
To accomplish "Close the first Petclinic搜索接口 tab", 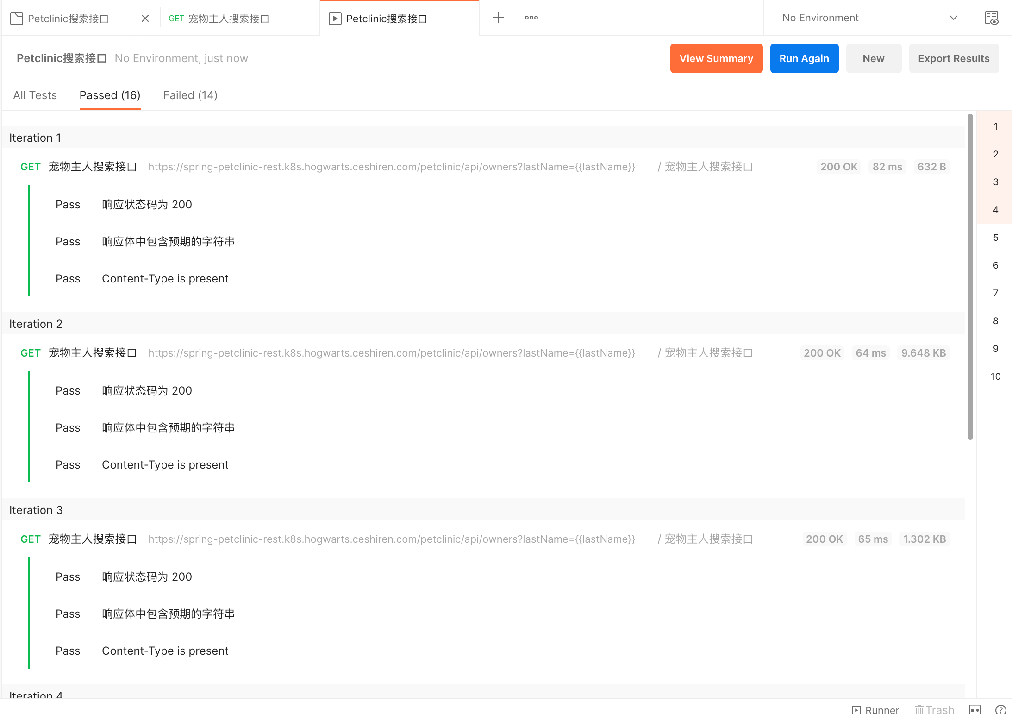I will (x=145, y=19).
